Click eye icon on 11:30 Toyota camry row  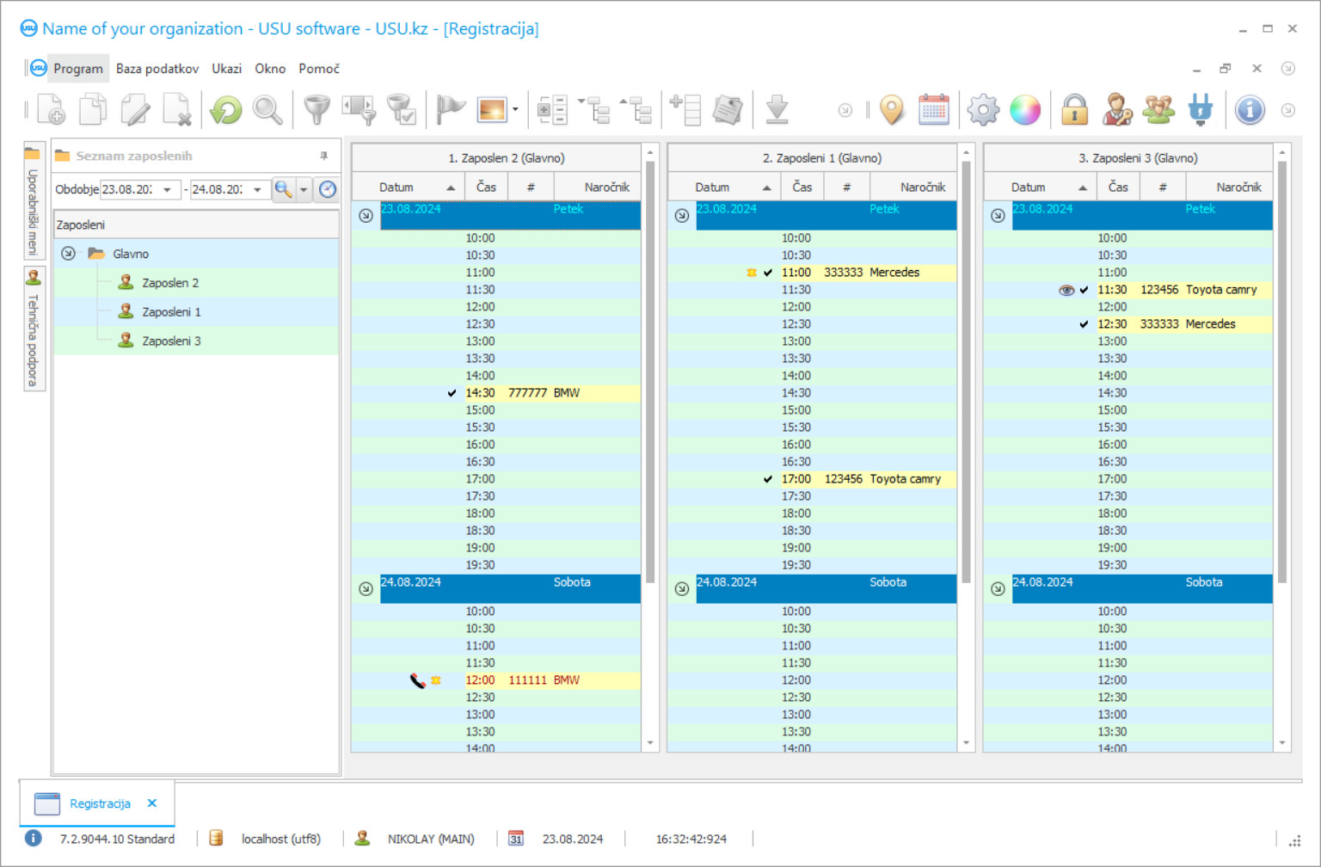tap(1066, 290)
